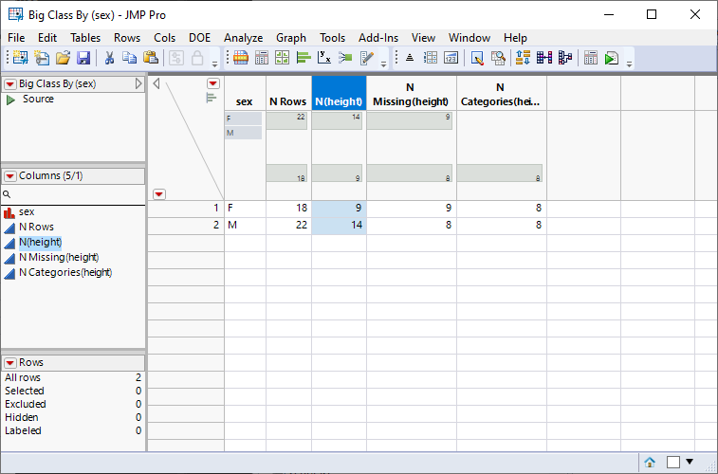
Task: Open the File menu
Action: tap(16, 38)
